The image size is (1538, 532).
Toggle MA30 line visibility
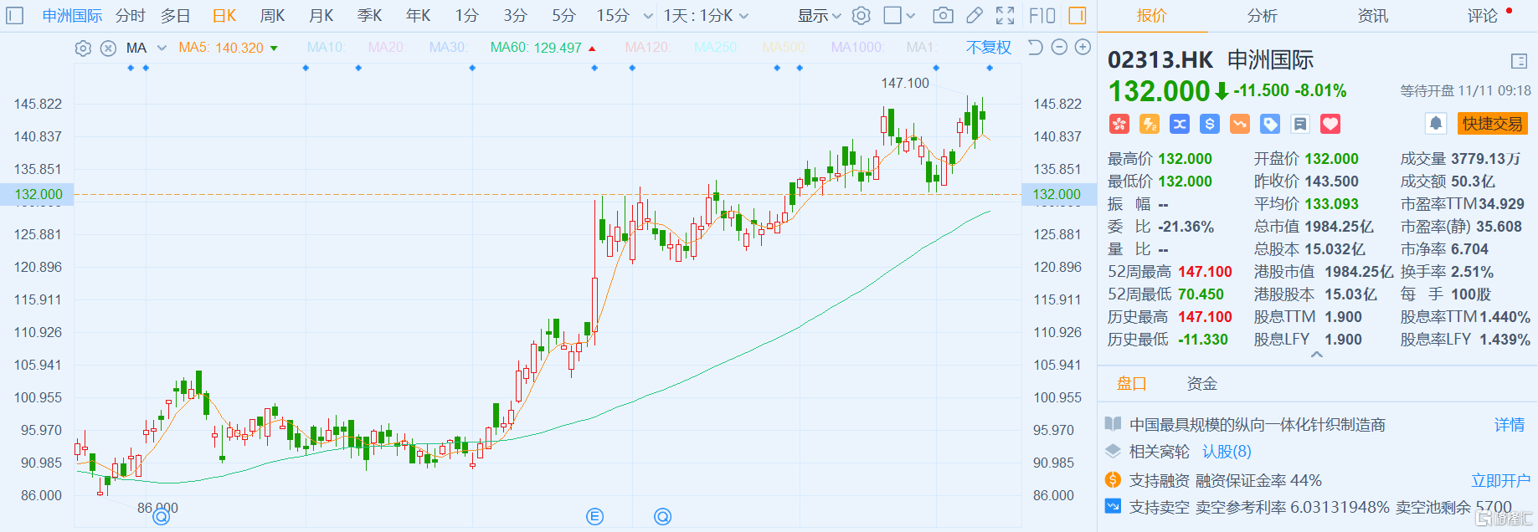tap(448, 48)
